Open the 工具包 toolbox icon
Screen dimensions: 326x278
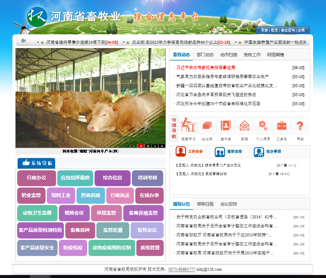[x=281, y=125]
